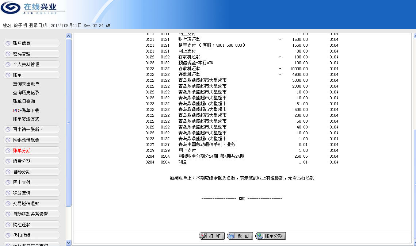Viewport: 416px width, 246px height.
Task: Open 网上支付 sidebar menu
Action: tap(31, 182)
